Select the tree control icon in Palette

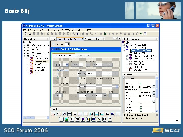[x=99, y=119]
